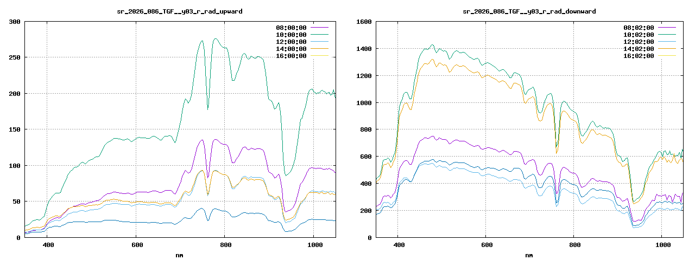This screenshot has width=695, height=260.
Task: Click the 08:02:00 legend entry in downward chart
Action: [x=639, y=28]
